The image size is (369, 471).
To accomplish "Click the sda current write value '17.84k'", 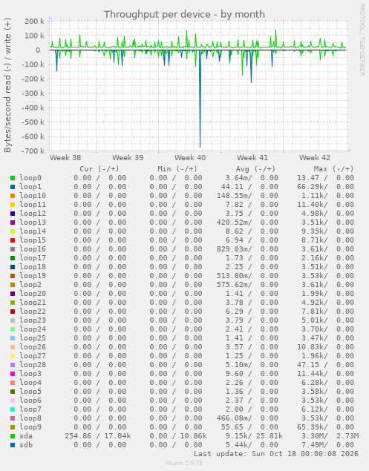I will tap(117, 436).
